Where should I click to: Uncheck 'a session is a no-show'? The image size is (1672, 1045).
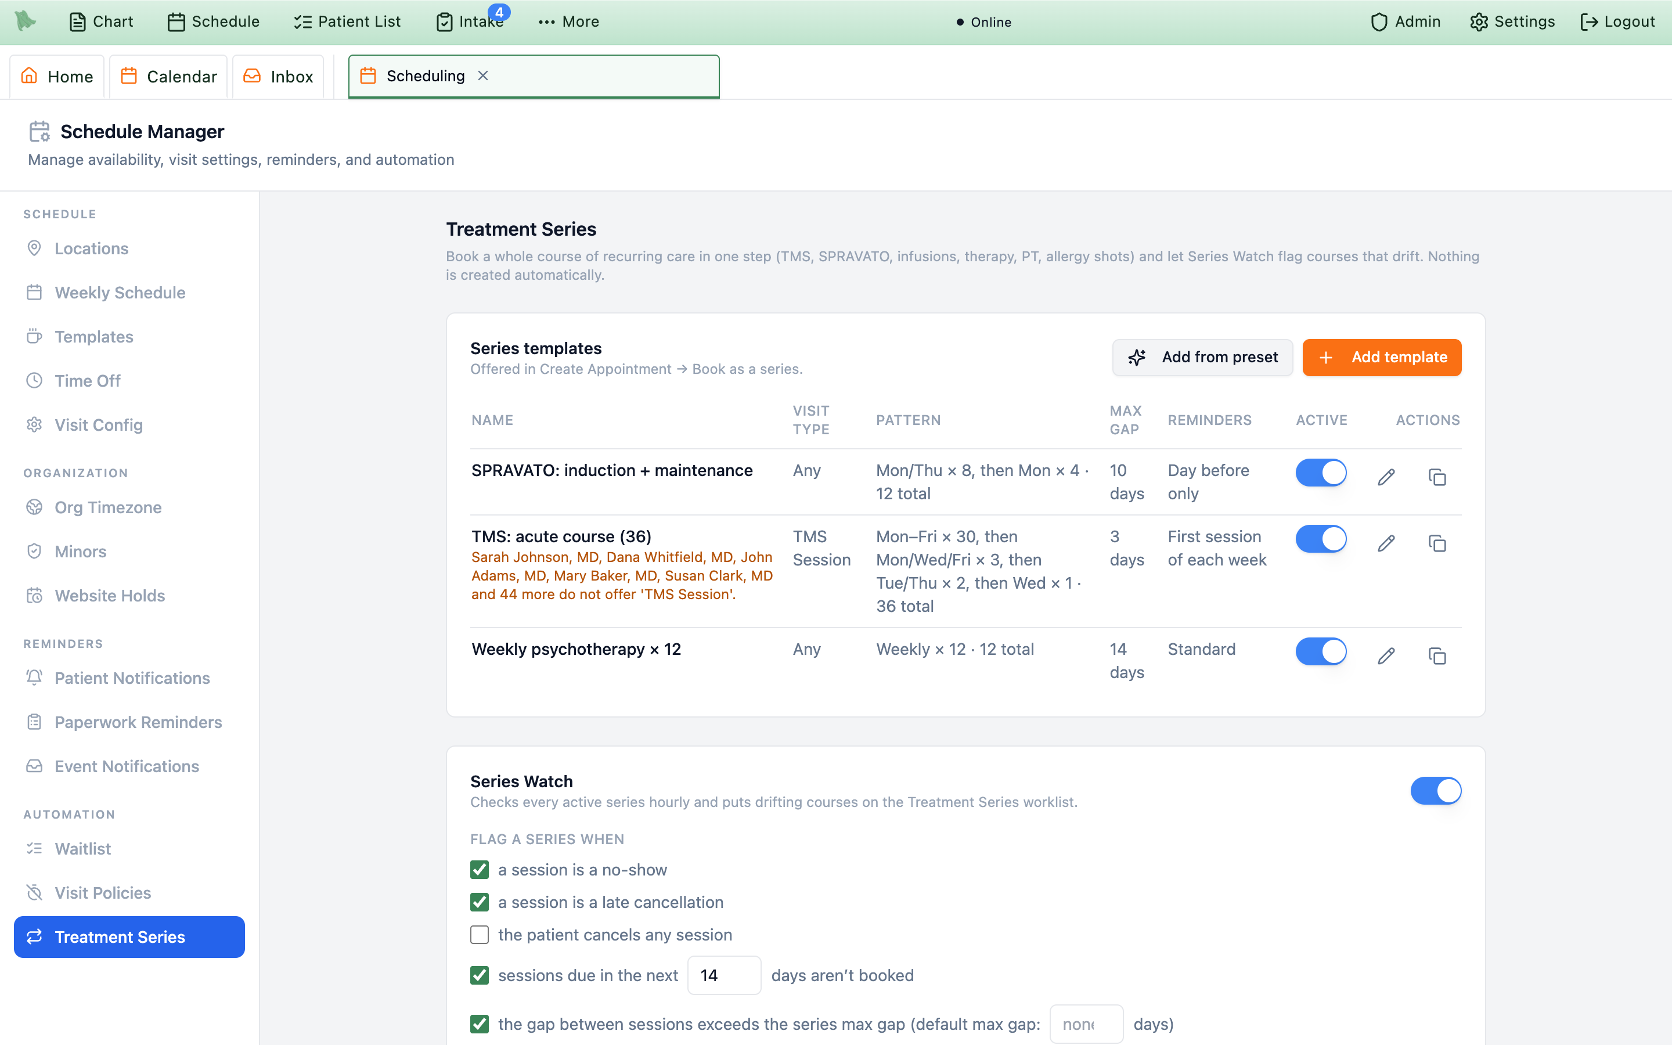pyautogui.click(x=480, y=870)
